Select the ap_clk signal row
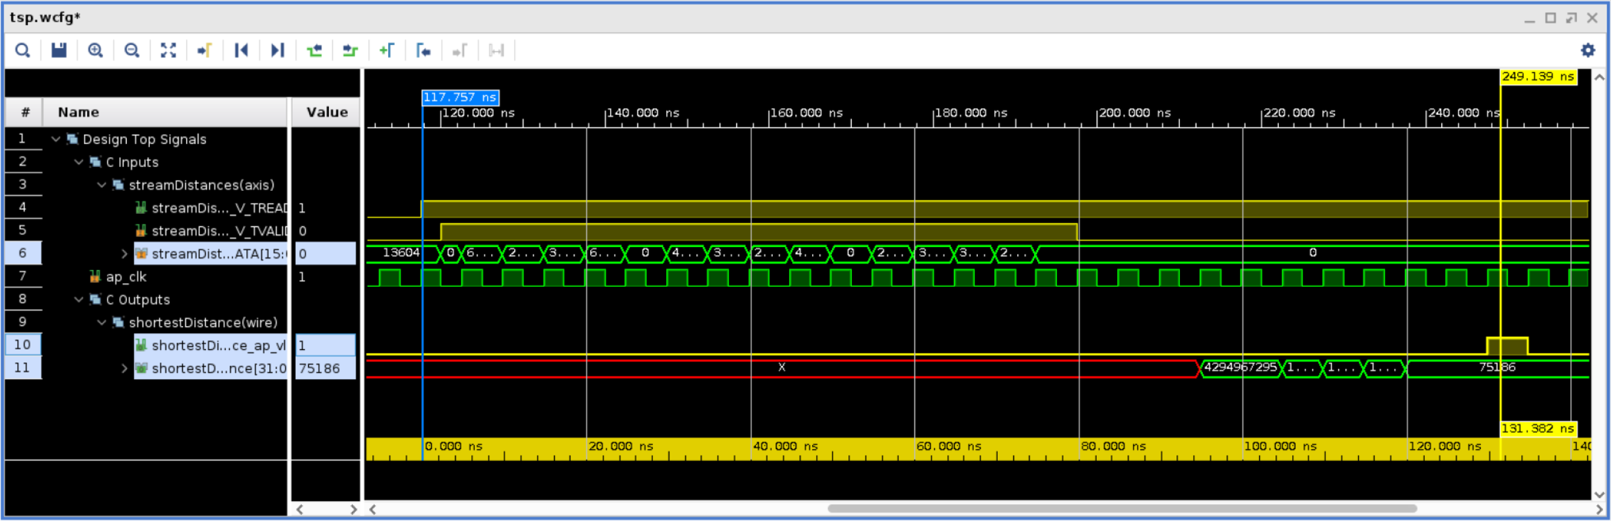 [x=126, y=277]
